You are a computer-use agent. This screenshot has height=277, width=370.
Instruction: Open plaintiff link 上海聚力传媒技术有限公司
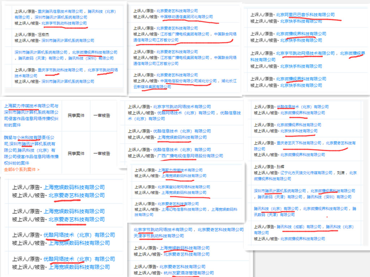coord(180,170)
